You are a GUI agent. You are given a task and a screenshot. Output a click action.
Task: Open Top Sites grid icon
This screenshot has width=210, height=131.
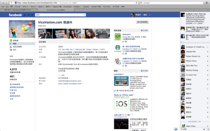click(x=11, y=7)
